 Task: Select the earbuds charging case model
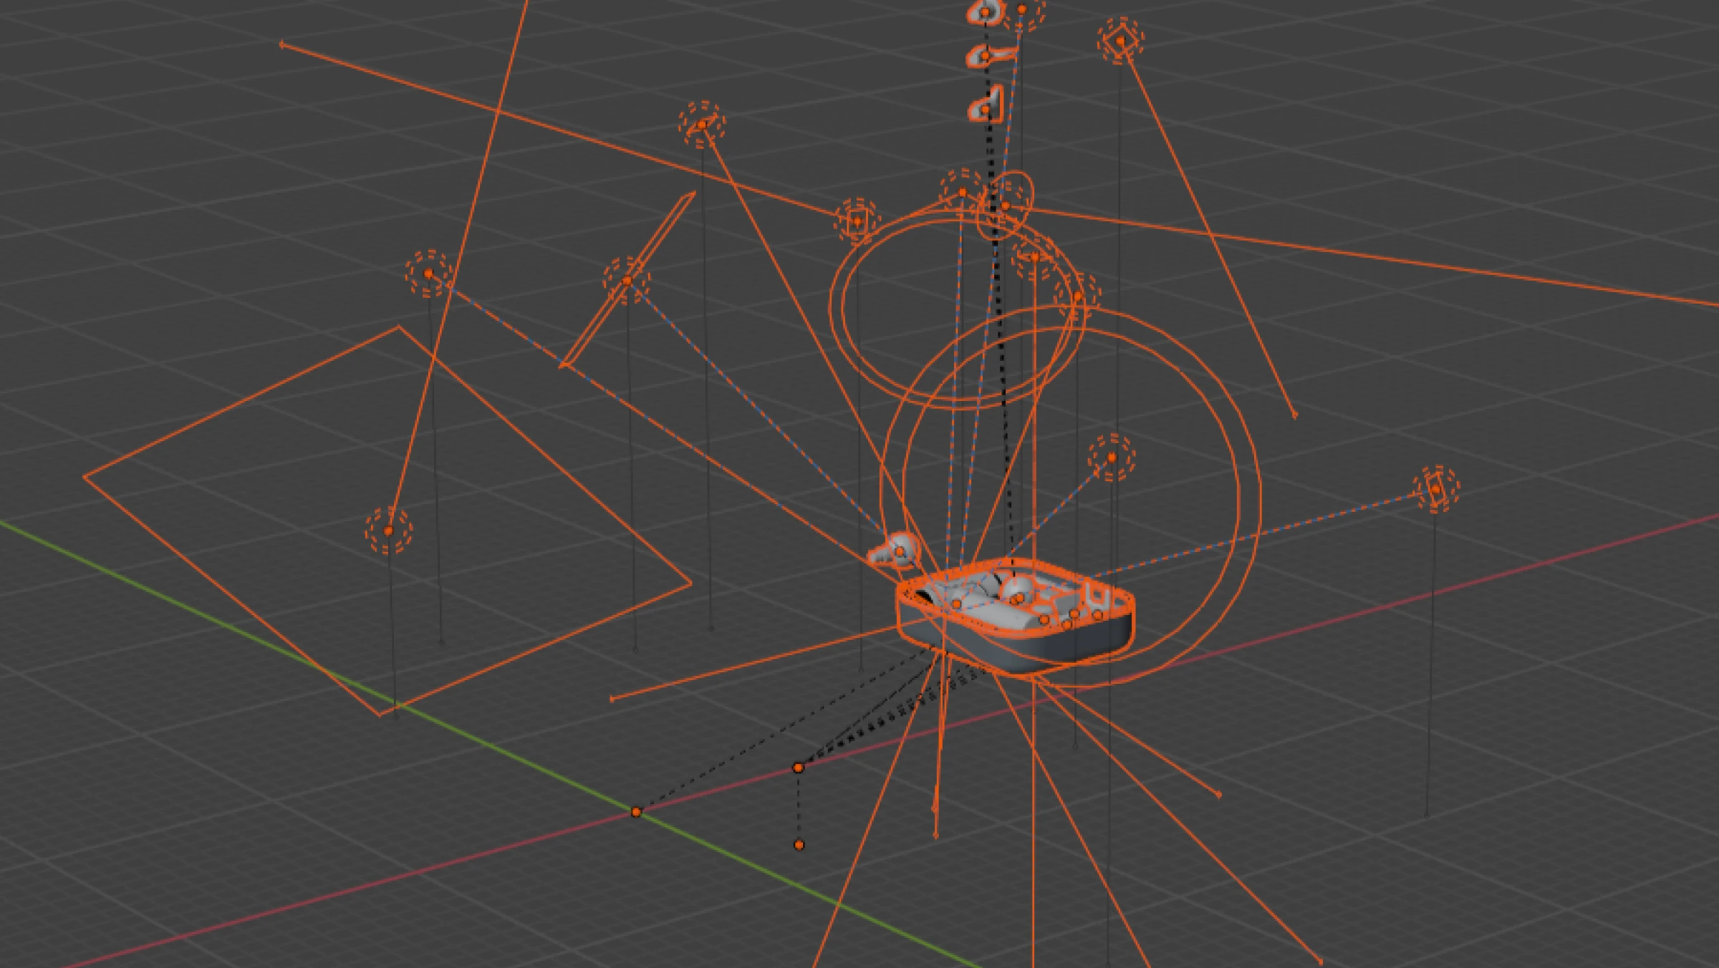click(1015, 617)
